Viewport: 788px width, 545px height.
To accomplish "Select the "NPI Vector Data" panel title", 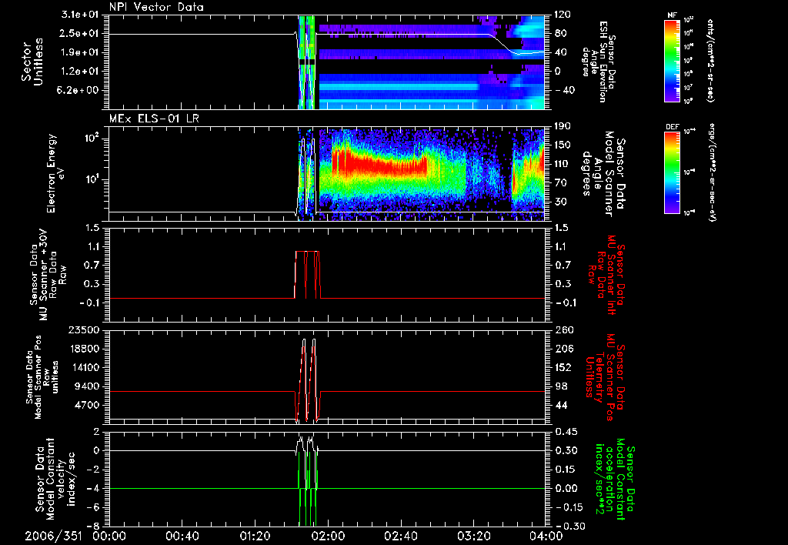I will coord(156,7).
